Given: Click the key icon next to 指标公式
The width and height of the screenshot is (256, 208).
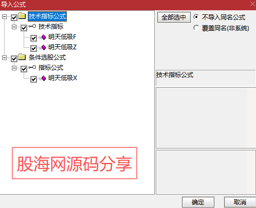Looking at the screenshot, I should pos(32,67).
